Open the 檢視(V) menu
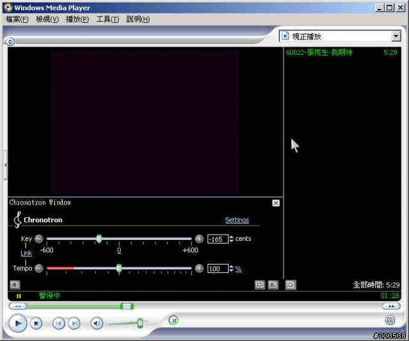The height and width of the screenshot is (341, 409). tap(47, 19)
